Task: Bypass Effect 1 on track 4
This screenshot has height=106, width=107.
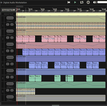Action: click(10, 70)
